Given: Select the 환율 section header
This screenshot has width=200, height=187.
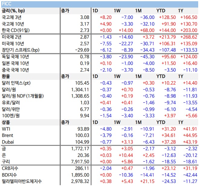Looking at the screenshot, I should coord(6,76).
